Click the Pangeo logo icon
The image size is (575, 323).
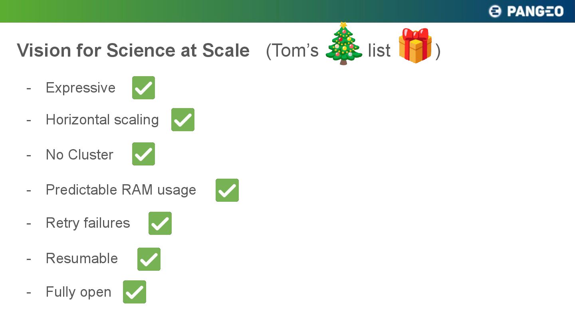(x=495, y=11)
